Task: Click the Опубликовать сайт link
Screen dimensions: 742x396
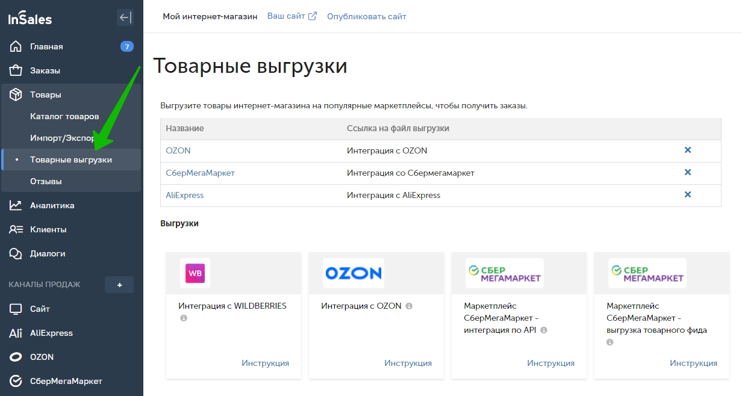Action: 367,16
